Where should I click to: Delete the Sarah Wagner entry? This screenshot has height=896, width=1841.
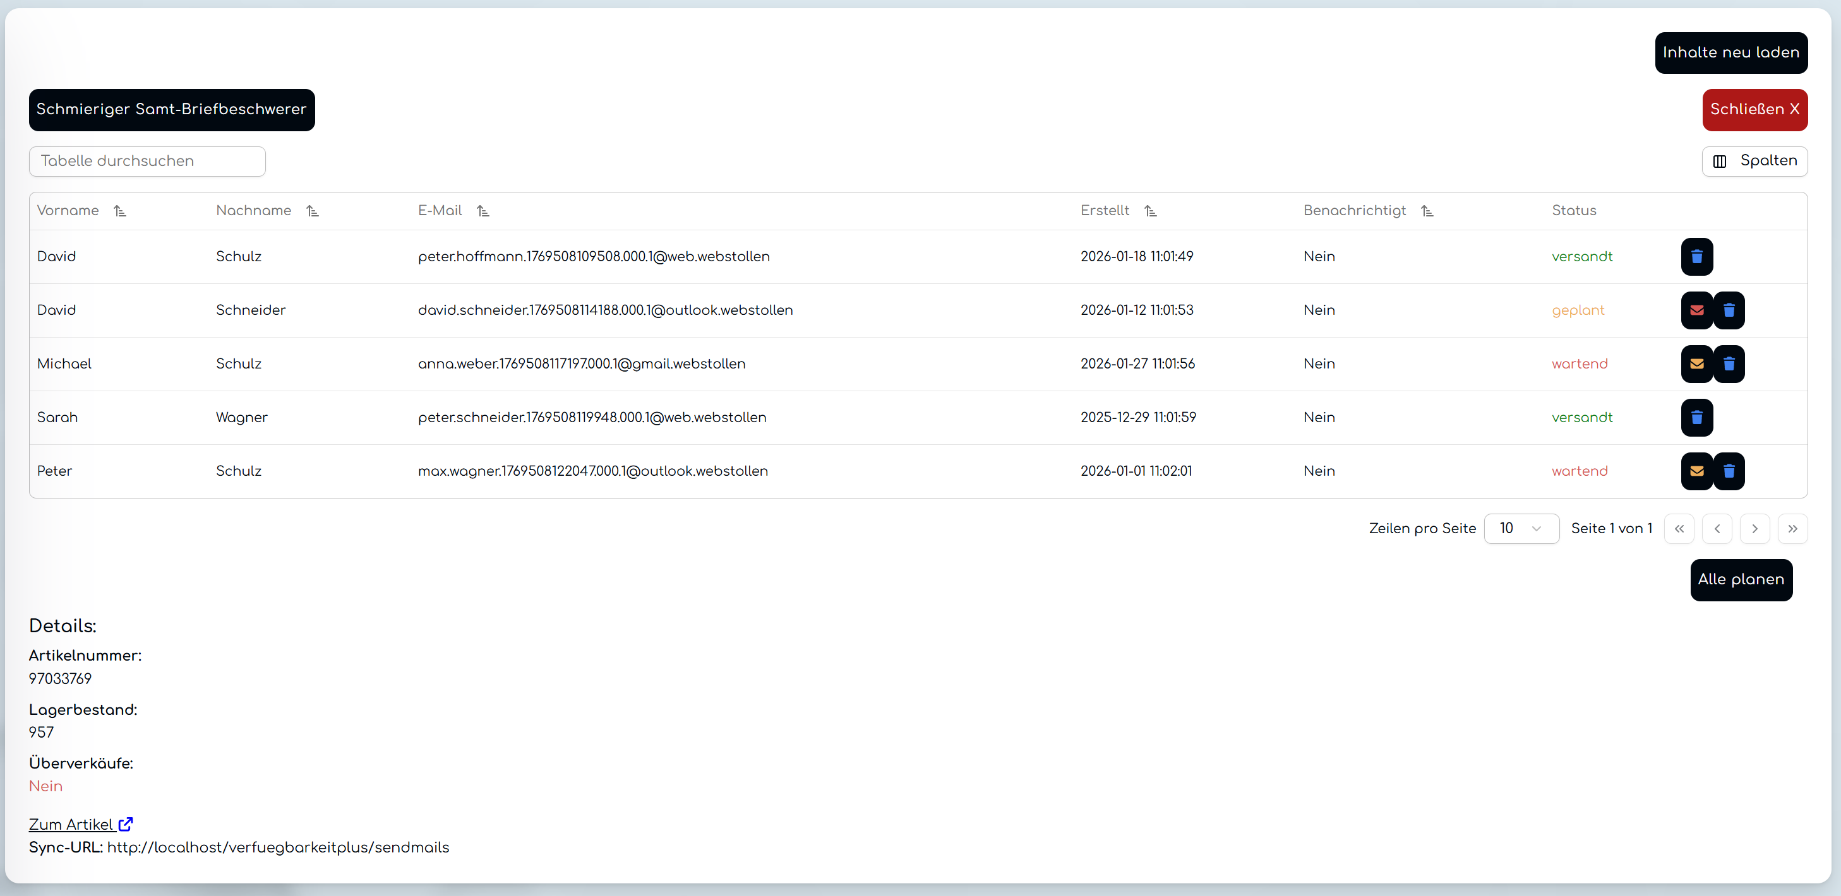click(x=1696, y=417)
